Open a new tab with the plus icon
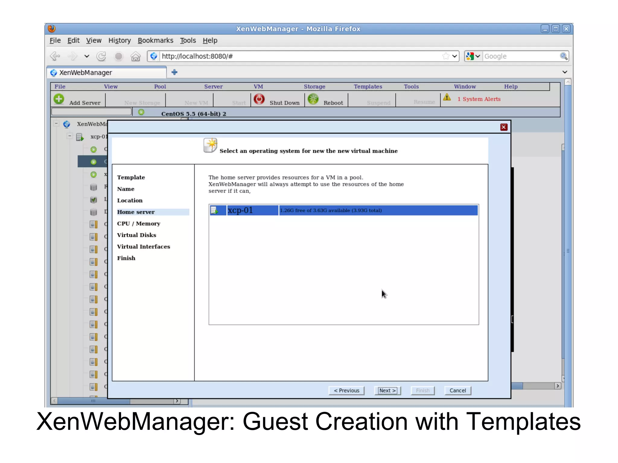Image resolution: width=618 pixels, height=463 pixels. (174, 72)
